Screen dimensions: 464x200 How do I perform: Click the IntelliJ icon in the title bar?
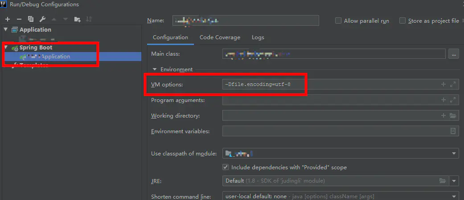[4, 4]
